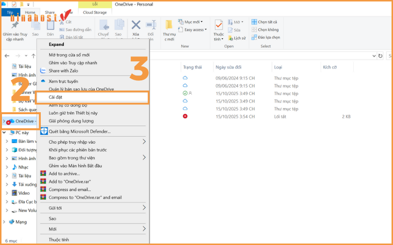
Task: Expand the 'Mạng' network tree node
Action: pos(5,222)
